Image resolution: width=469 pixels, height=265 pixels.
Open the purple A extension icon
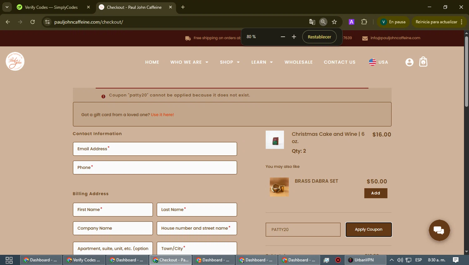pyautogui.click(x=351, y=22)
